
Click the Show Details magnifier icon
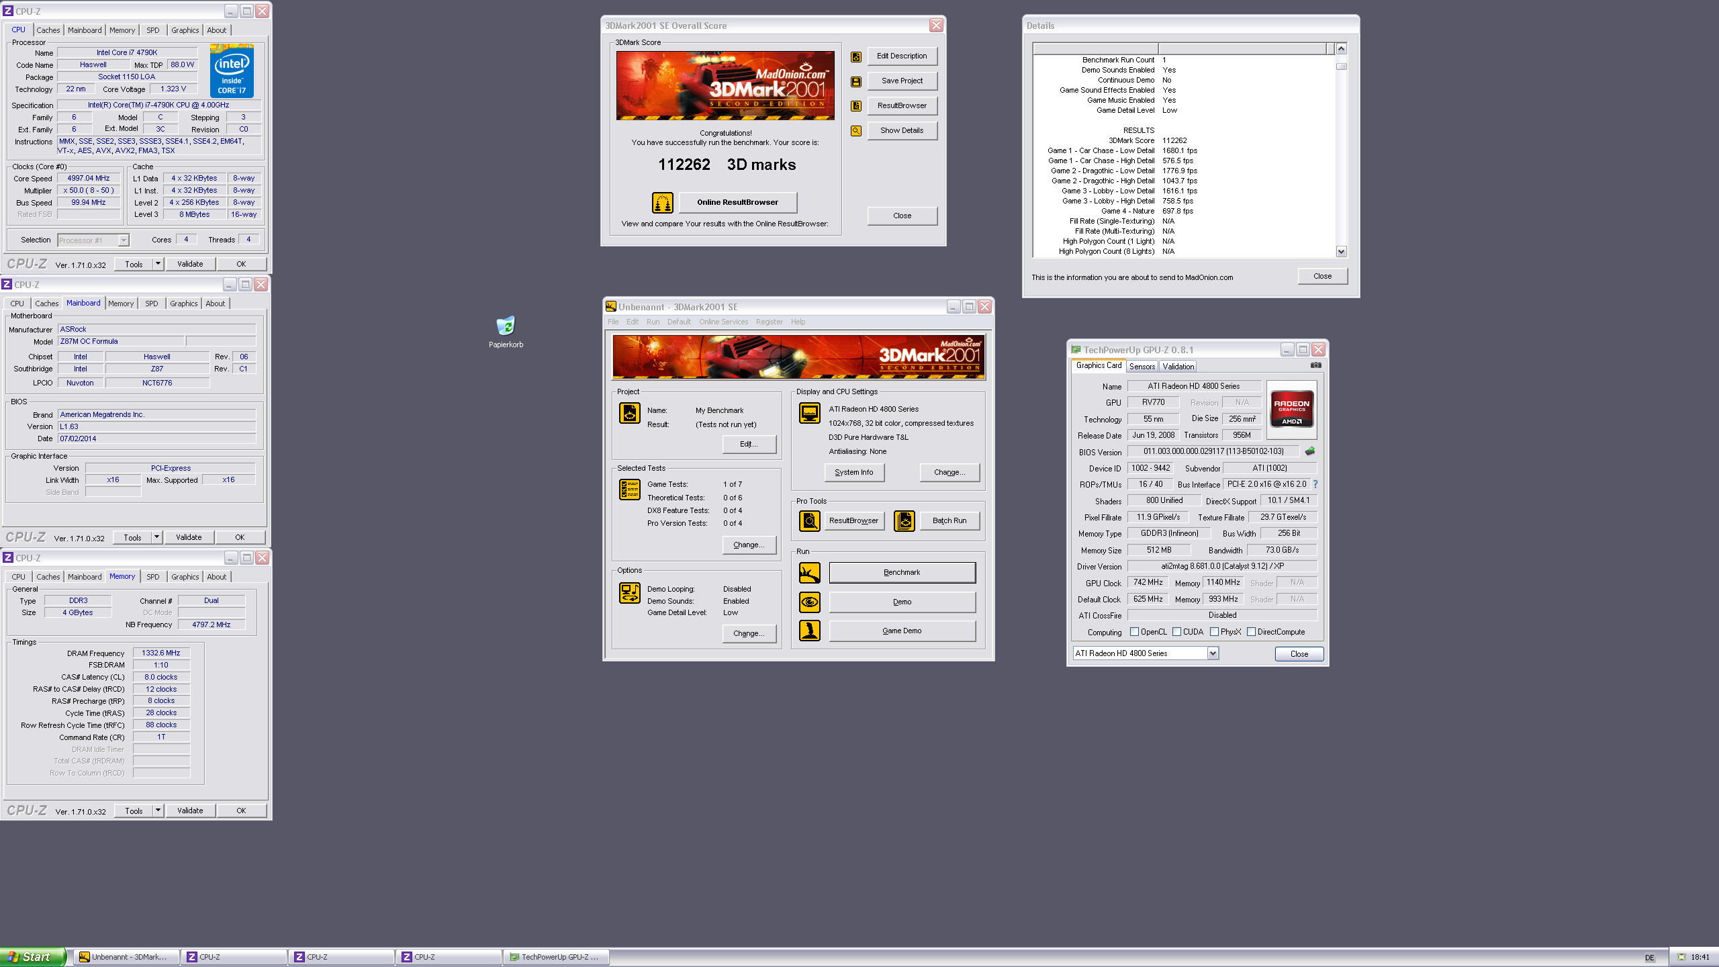point(856,131)
